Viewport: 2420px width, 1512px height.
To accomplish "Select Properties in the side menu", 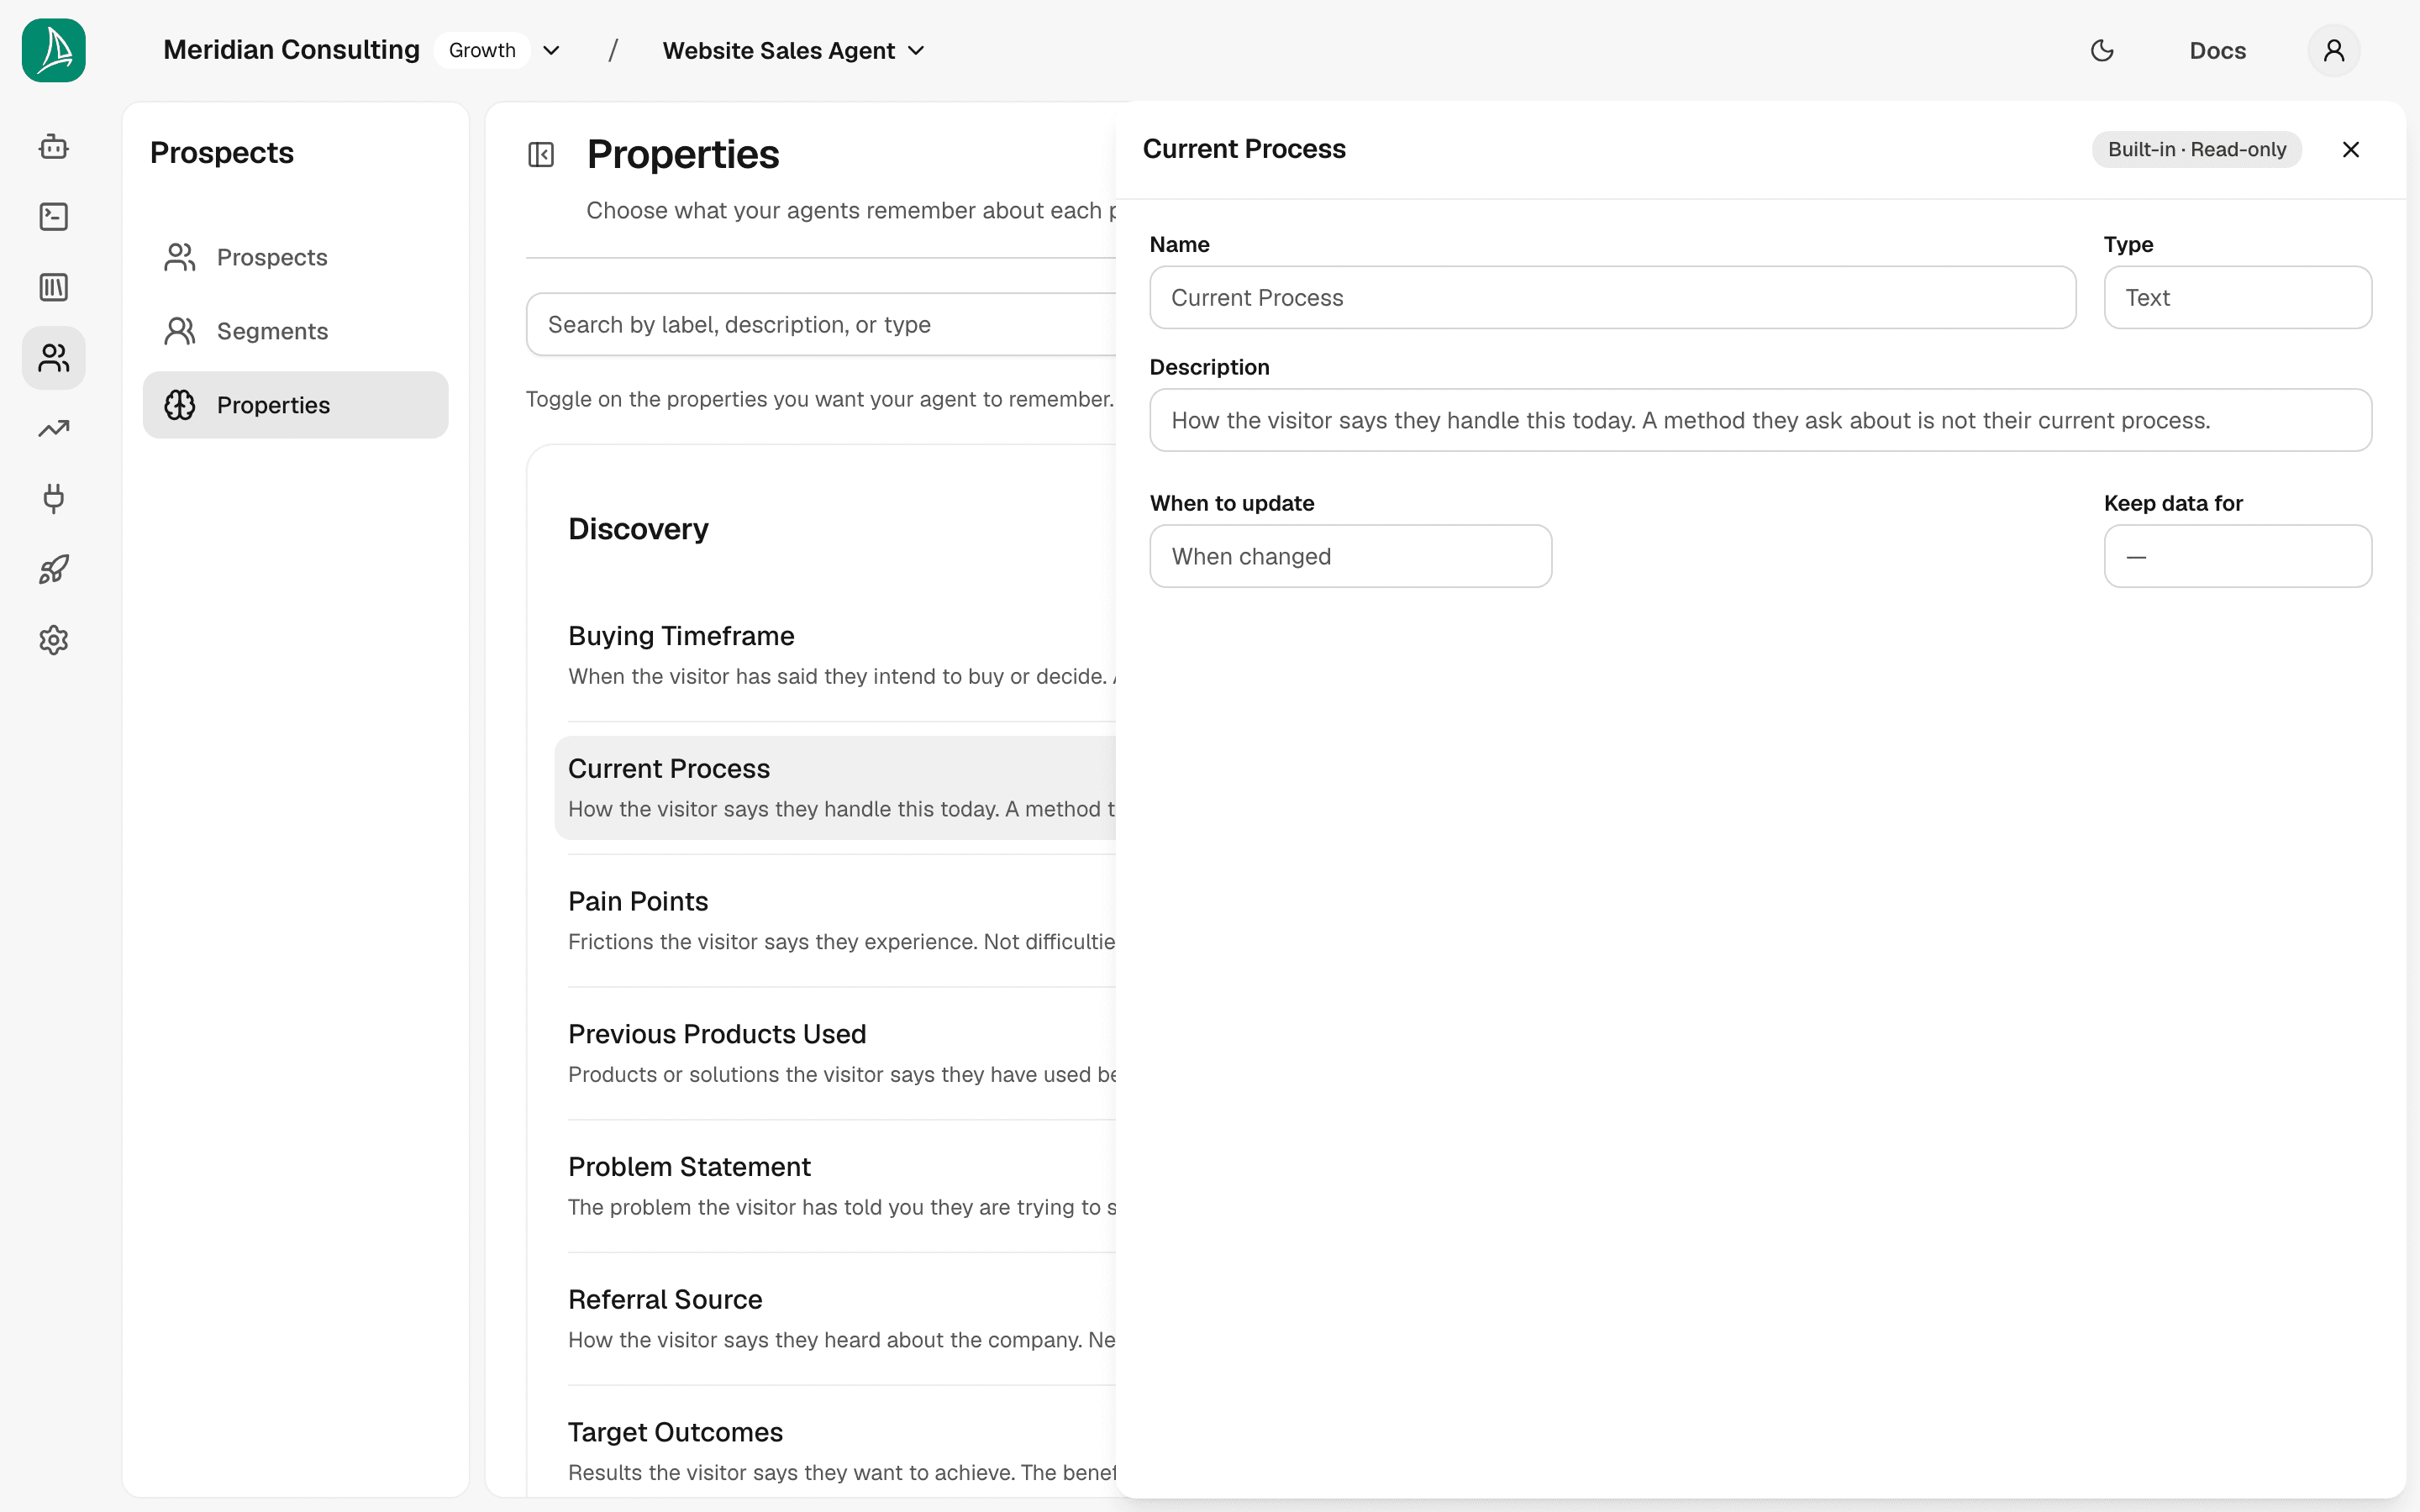I will [x=296, y=405].
